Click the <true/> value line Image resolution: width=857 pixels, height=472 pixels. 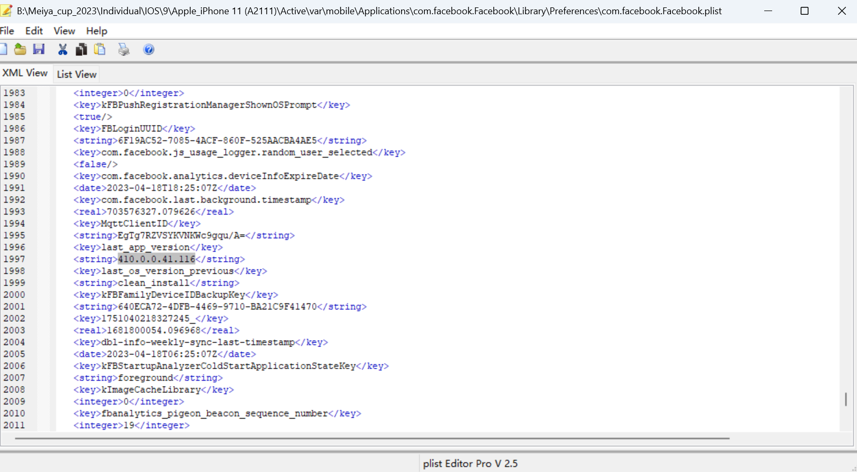[x=93, y=117]
